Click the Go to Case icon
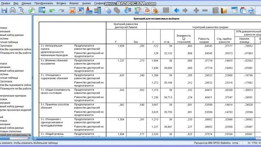Viewport: 261px width, 147px height. pos(81,11)
